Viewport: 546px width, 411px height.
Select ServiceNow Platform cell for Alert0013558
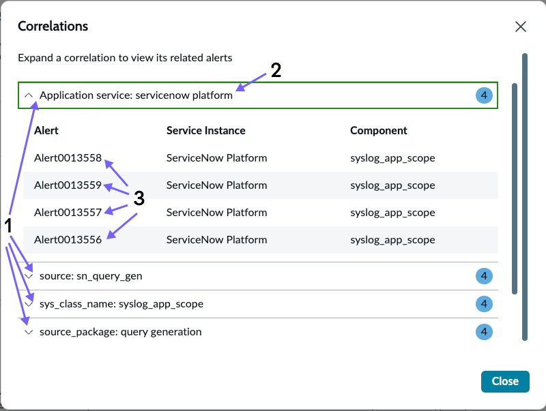[x=216, y=158]
